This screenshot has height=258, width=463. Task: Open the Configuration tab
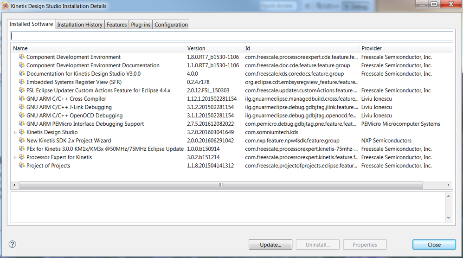click(x=171, y=25)
